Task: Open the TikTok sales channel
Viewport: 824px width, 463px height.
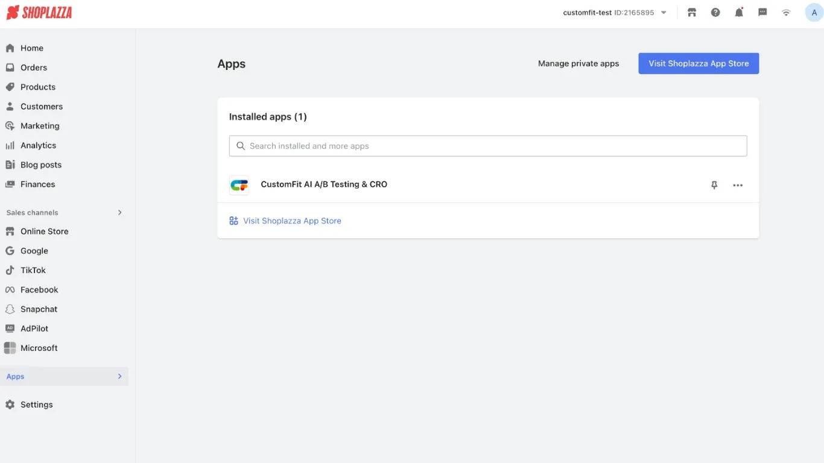Action: point(33,270)
